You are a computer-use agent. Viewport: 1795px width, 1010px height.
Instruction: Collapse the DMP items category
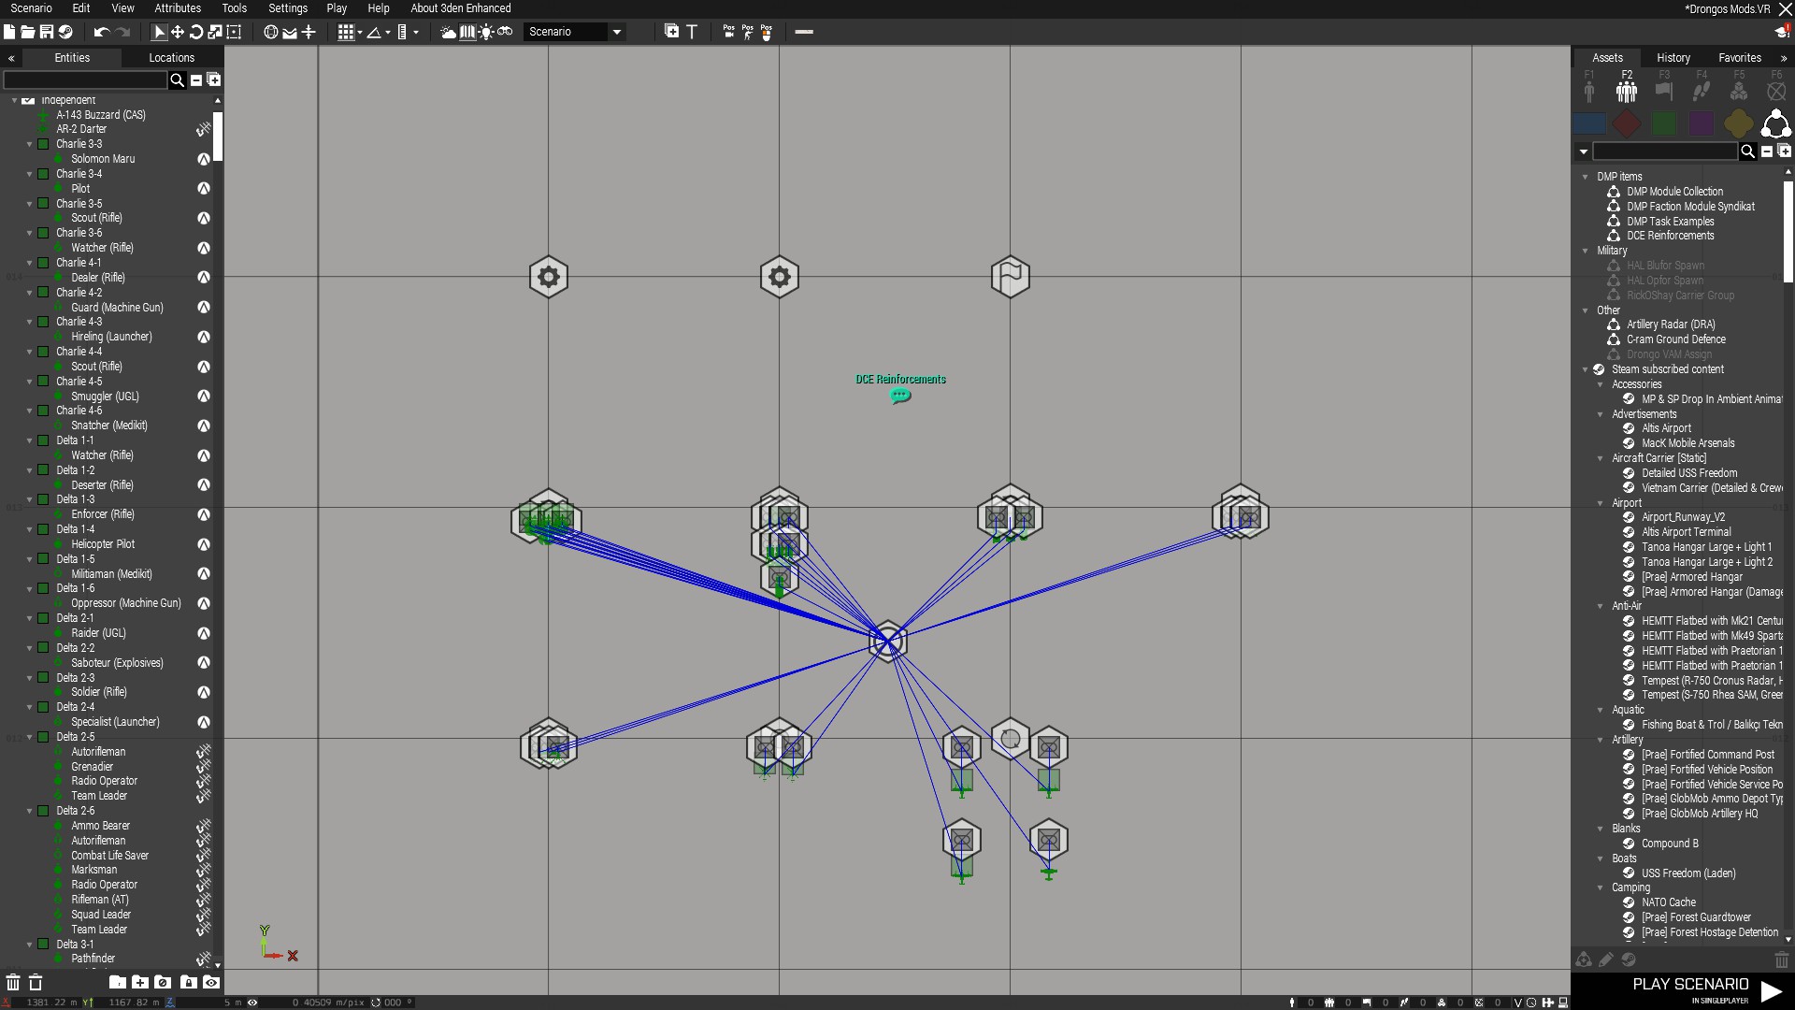point(1585,177)
